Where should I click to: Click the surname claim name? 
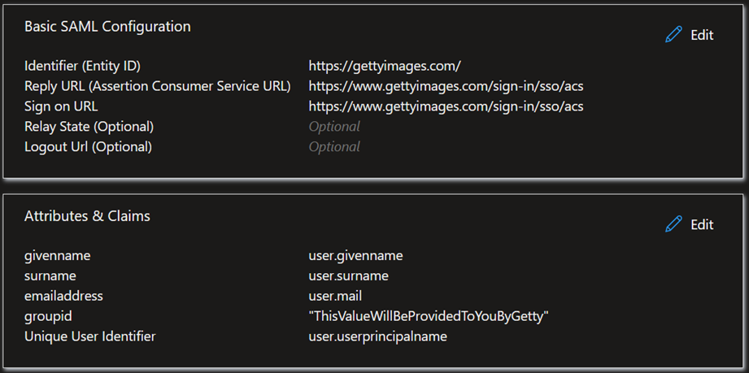tap(50, 276)
